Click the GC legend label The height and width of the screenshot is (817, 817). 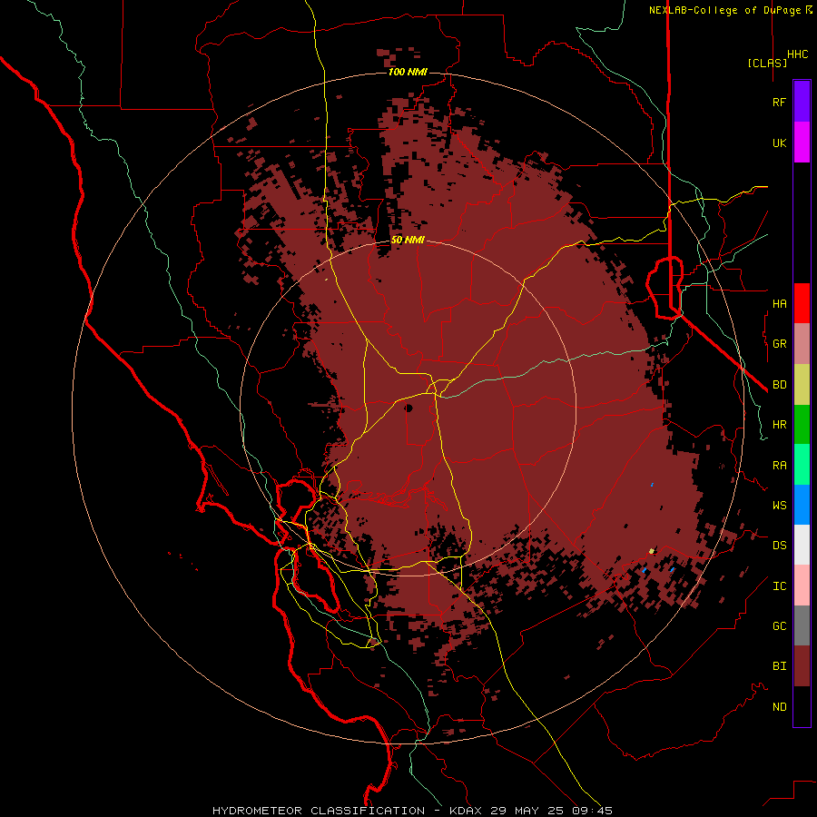[x=779, y=626]
